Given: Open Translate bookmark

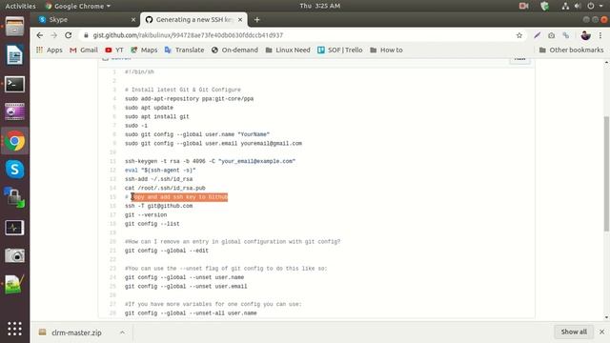Looking at the screenshot, I should coord(184,50).
